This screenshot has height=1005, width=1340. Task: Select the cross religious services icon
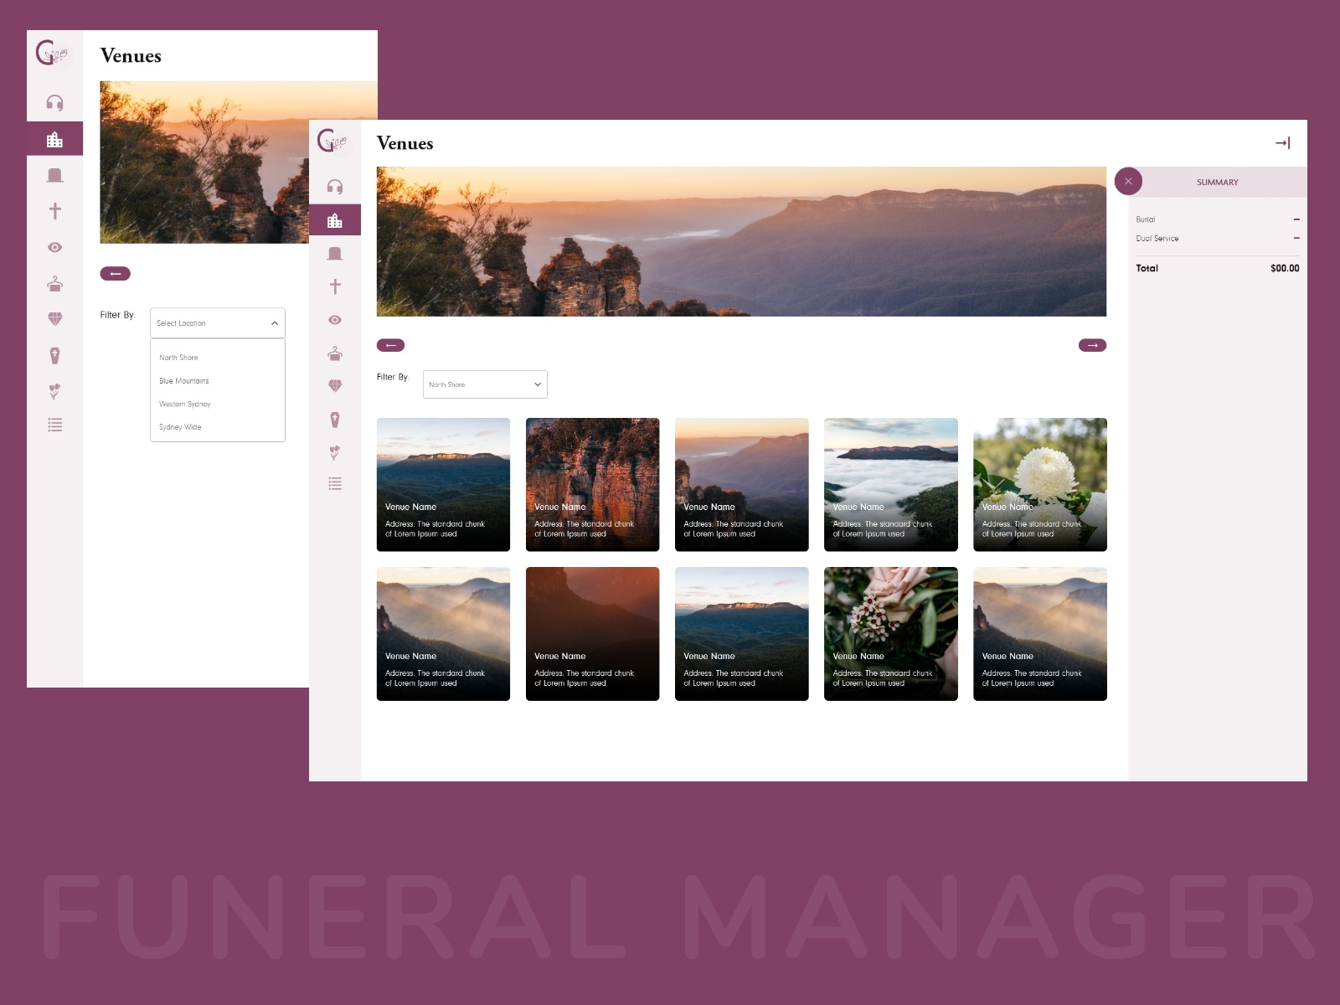coord(335,286)
